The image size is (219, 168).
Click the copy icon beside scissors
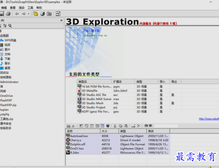click(x=121, y=126)
